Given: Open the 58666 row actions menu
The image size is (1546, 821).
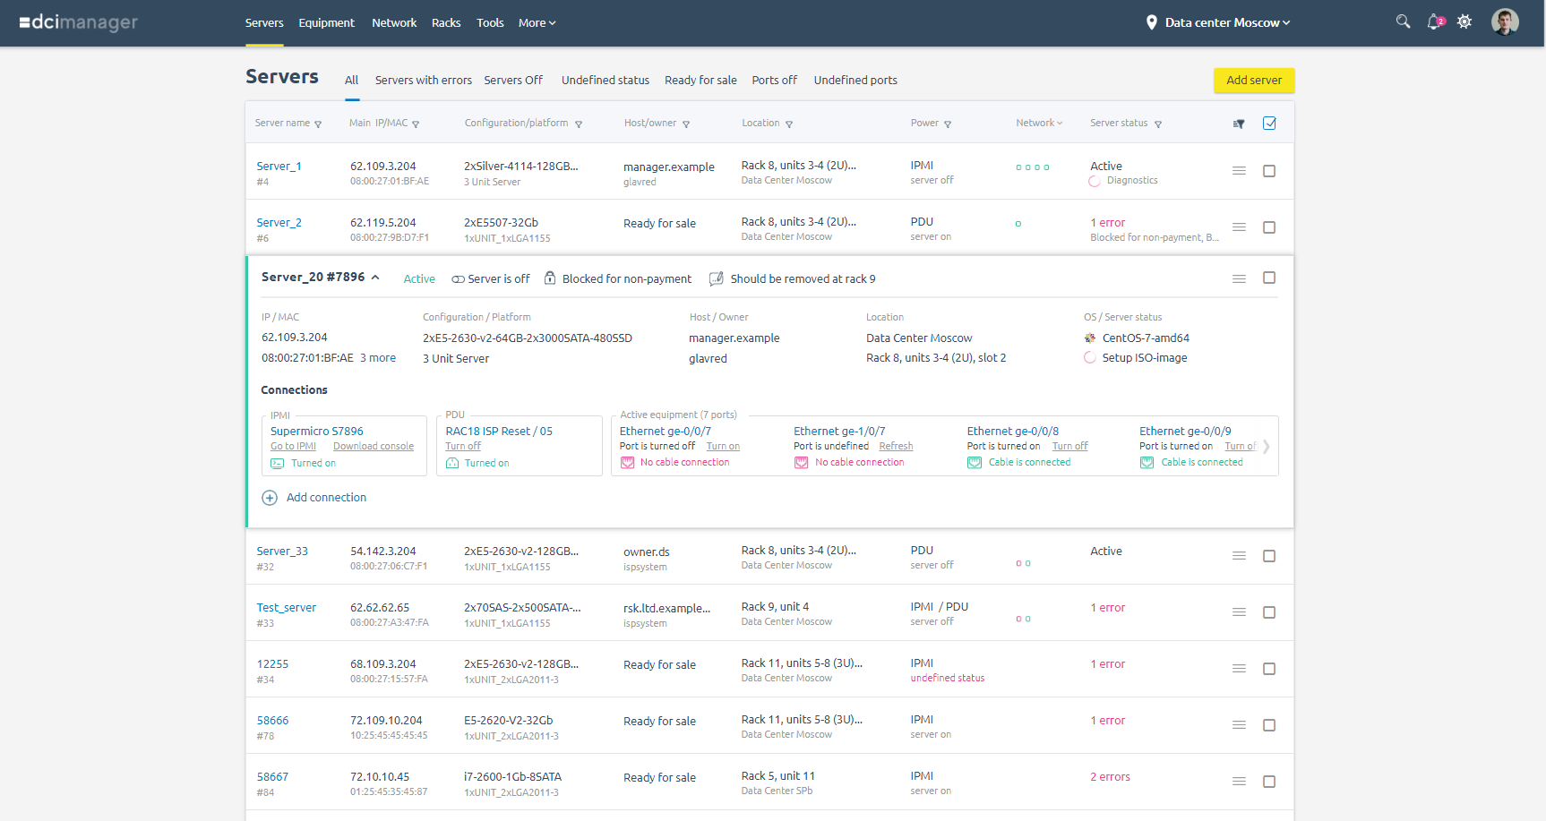Looking at the screenshot, I should pyautogui.click(x=1239, y=725).
